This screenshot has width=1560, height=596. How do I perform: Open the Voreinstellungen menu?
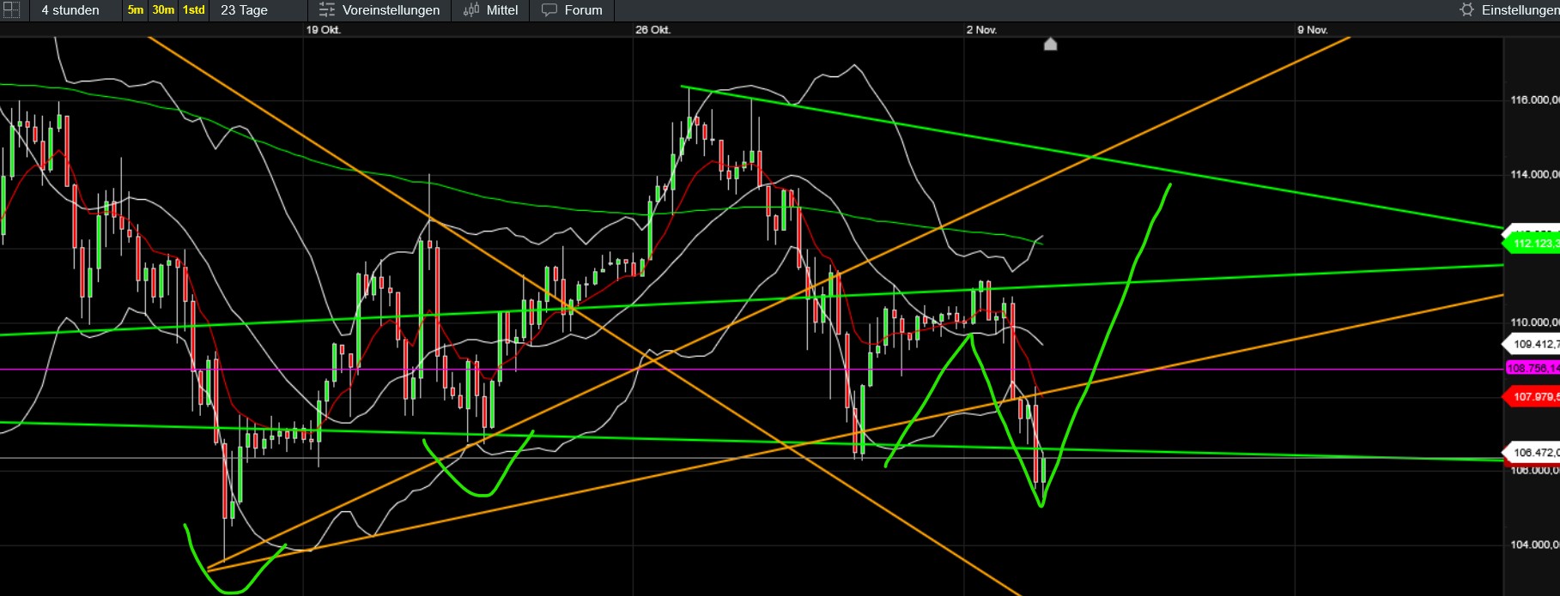coord(391,10)
